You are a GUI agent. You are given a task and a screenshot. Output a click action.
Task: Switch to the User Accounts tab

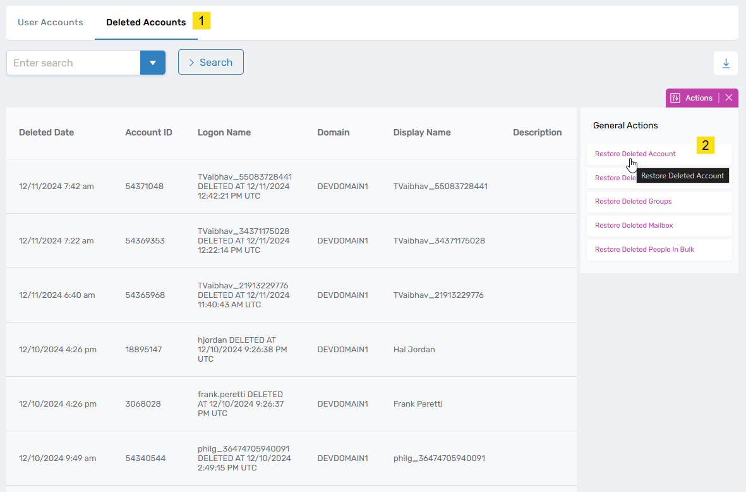coord(51,23)
